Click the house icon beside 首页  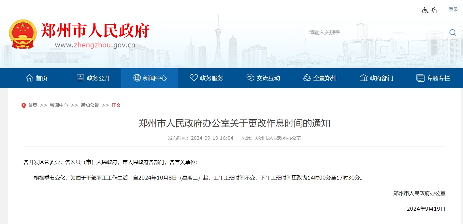click(30, 78)
